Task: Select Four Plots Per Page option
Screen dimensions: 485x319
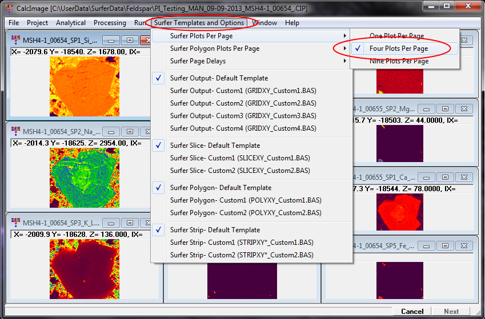Action: click(x=398, y=49)
